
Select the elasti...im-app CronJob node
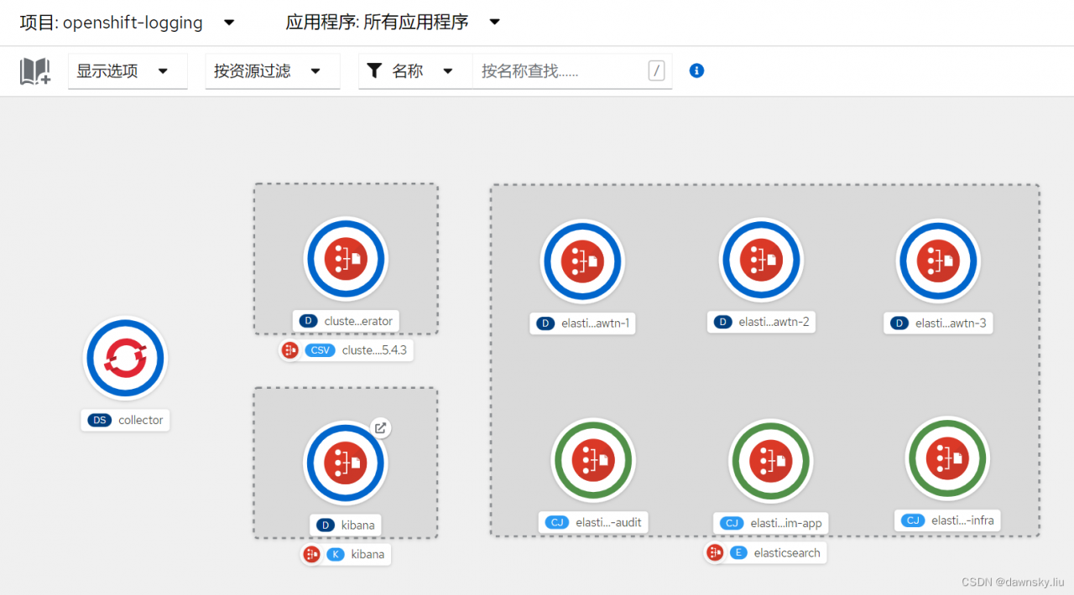pos(771,460)
